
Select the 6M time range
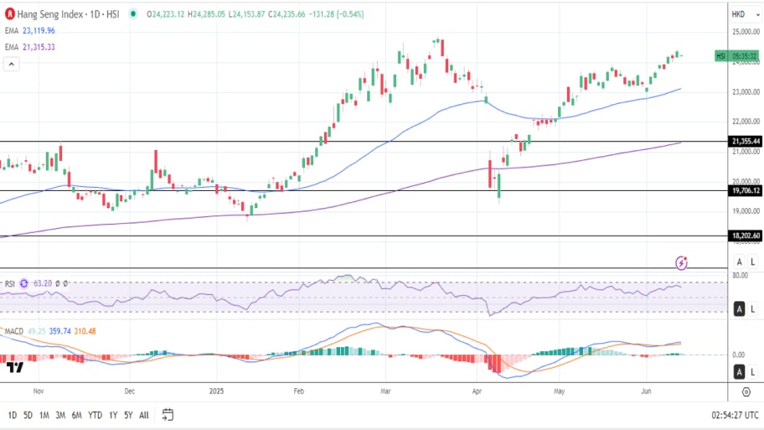coord(76,415)
